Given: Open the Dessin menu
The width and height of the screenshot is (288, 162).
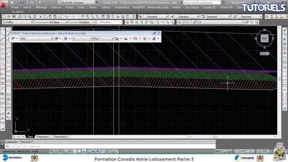Looking at the screenshot, I should [x=93, y=7].
